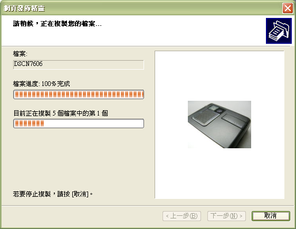Click the overall copy progress bar
Viewport: 296px width, 229px height.
coord(79,123)
